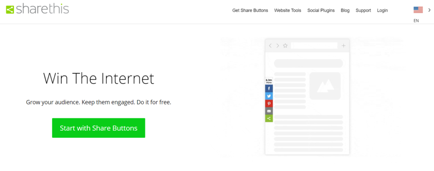434x171 pixels.
Task: Click the green ShareThis share icon
Action: 269,119
